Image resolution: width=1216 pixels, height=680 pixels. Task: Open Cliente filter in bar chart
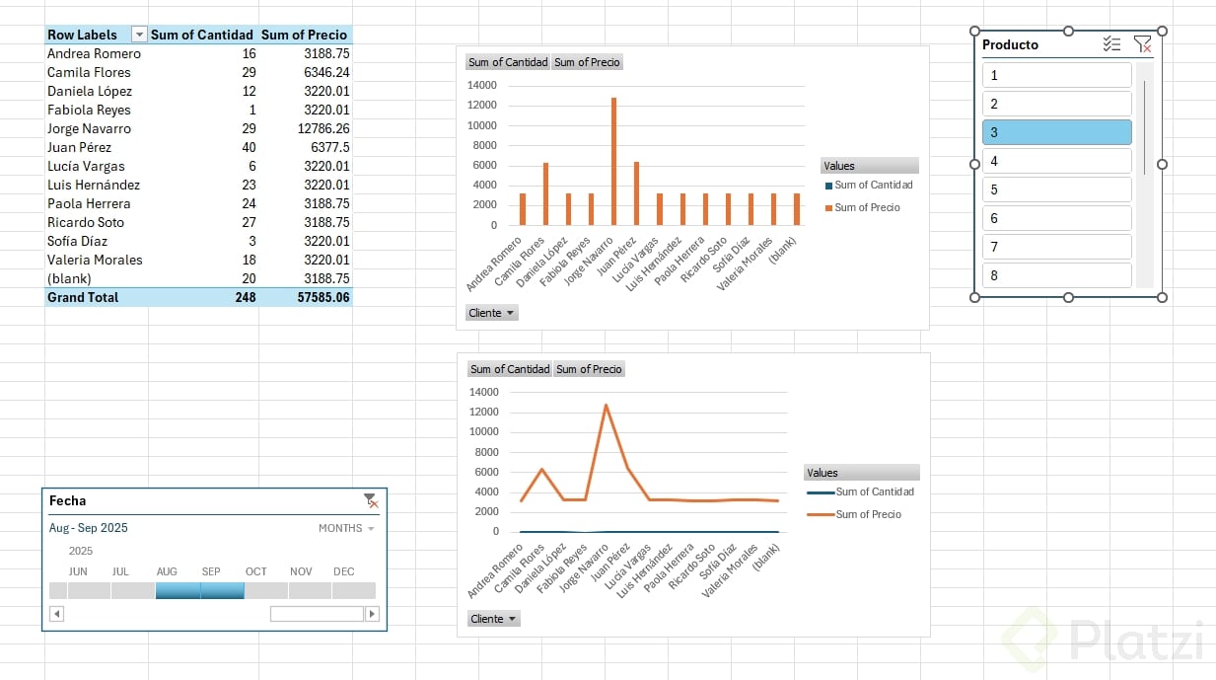tap(491, 313)
